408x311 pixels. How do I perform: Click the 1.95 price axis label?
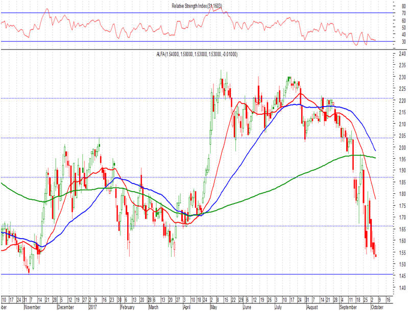(x=402, y=159)
